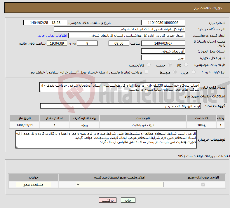Click the پروژه unit cell
The height and width of the screenshot is (208, 230).
pyautogui.click(x=84, y=125)
